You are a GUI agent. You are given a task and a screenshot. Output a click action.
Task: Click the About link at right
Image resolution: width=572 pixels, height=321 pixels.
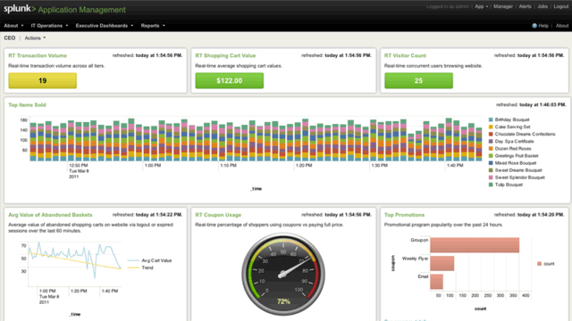pyautogui.click(x=562, y=26)
